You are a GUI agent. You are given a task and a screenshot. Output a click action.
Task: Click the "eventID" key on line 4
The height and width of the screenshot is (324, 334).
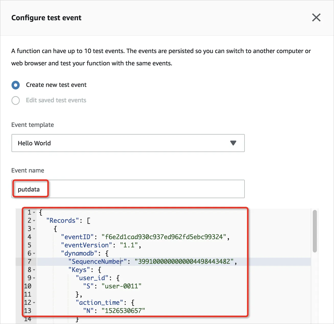click(77, 237)
